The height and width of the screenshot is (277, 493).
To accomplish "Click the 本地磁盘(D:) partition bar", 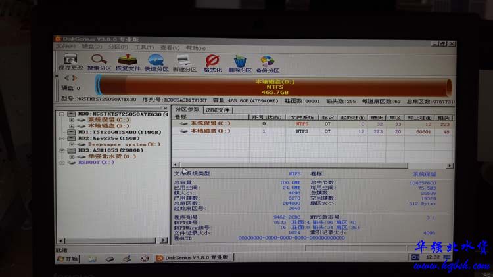I will click(x=275, y=87).
